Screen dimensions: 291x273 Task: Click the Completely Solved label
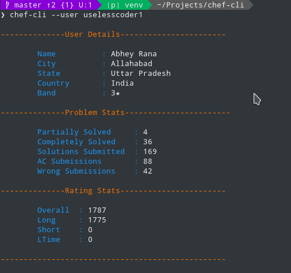coord(76,142)
